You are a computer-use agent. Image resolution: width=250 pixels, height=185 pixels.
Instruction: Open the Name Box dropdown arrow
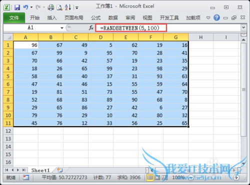(62, 28)
